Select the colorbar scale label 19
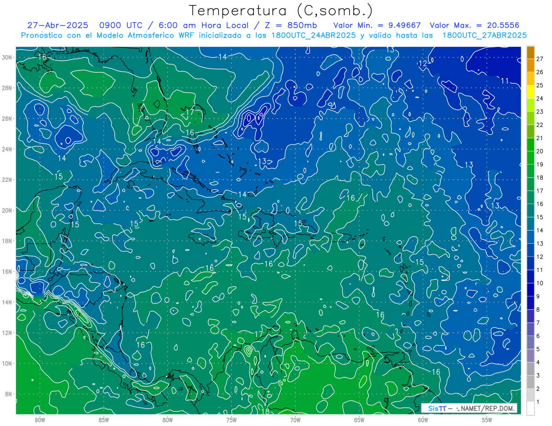The height and width of the screenshot is (426, 552). pos(540,165)
